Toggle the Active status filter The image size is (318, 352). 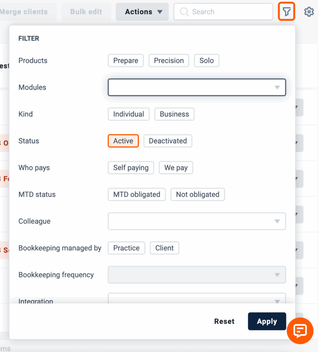tap(123, 141)
